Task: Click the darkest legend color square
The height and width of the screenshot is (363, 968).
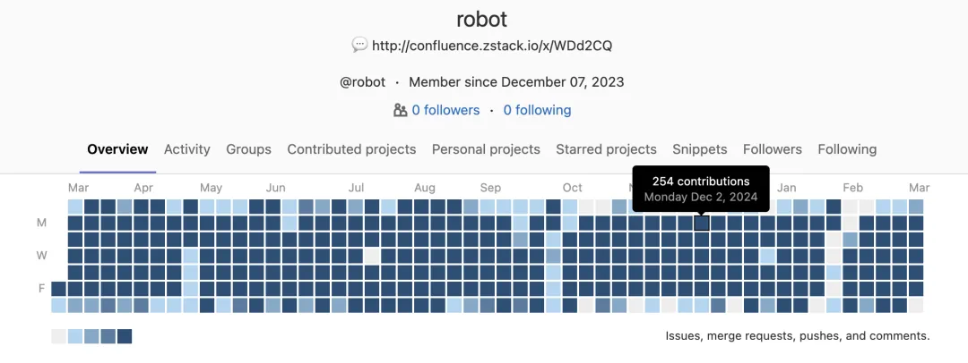Action: click(125, 336)
